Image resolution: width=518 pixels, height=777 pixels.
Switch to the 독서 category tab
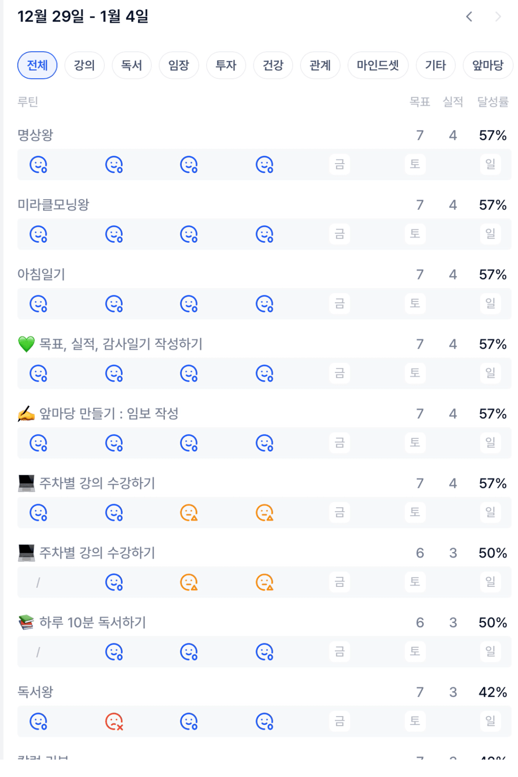(131, 66)
